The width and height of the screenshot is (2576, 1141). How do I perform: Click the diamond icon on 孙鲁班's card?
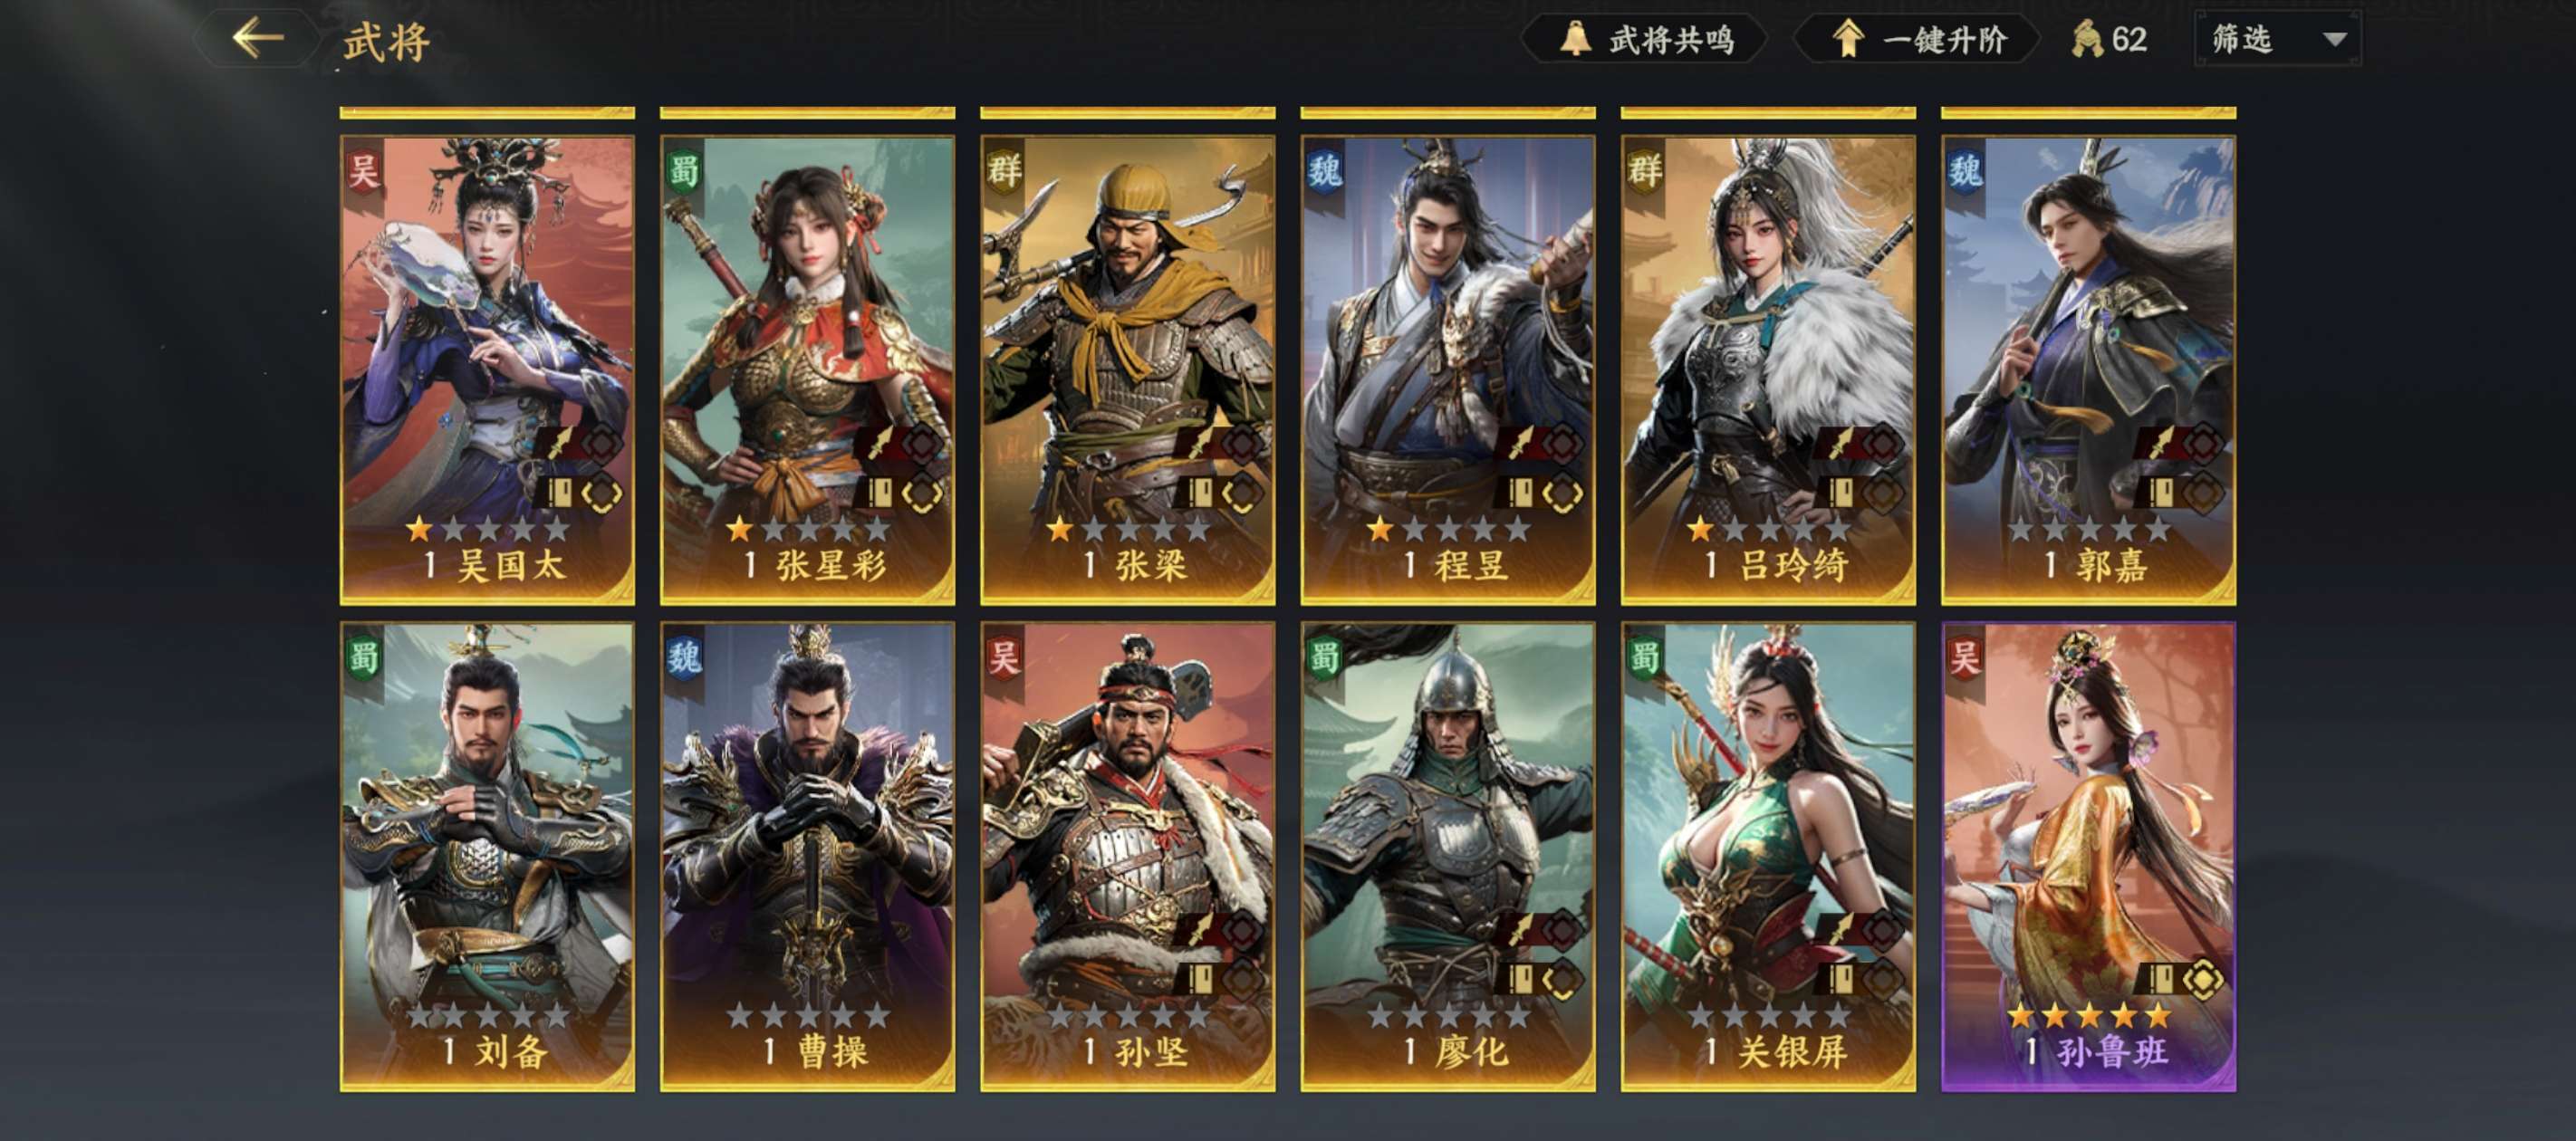[x=2202, y=978]
